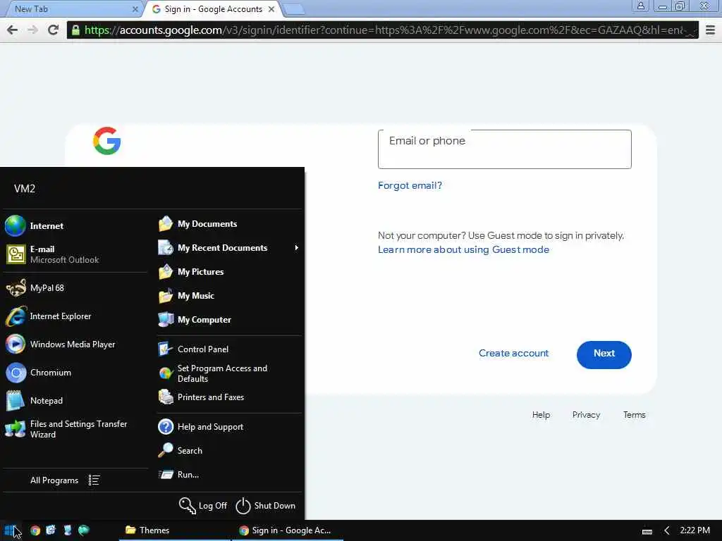Click the secure padlock icon in address bar
Image resolution: width=722 pixels, height=541 pixels.
point(75,30)
